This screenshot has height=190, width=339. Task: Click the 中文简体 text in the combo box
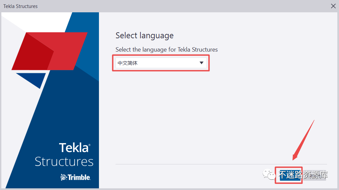pyautogui.click(x=127, y=63)
